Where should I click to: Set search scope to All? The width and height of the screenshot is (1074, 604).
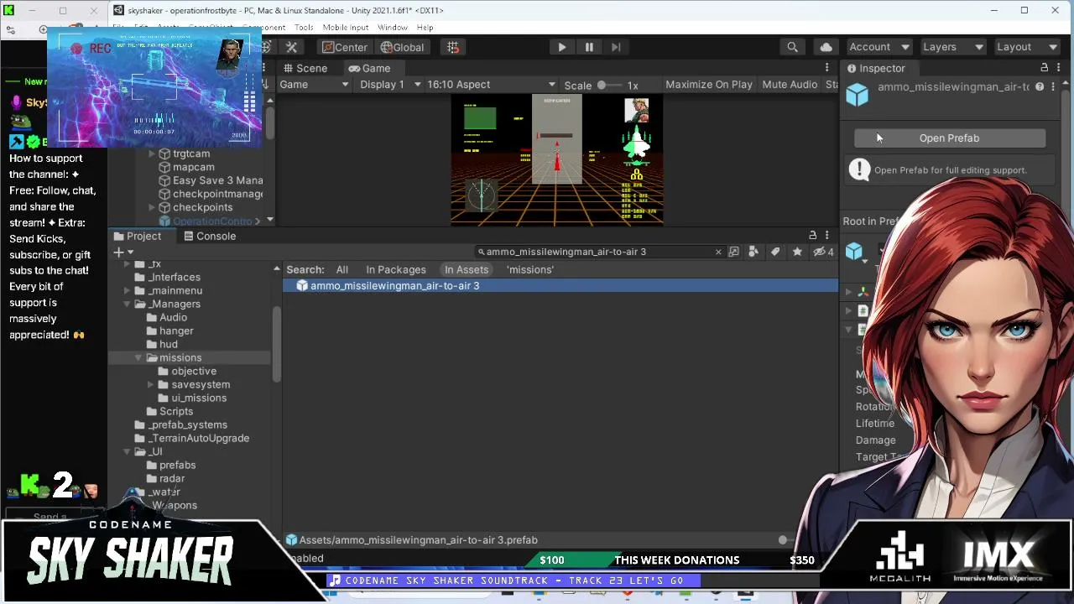[342, 269]
